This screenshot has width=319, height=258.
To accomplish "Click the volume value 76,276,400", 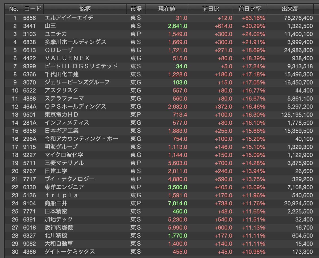I will (298, 18).
